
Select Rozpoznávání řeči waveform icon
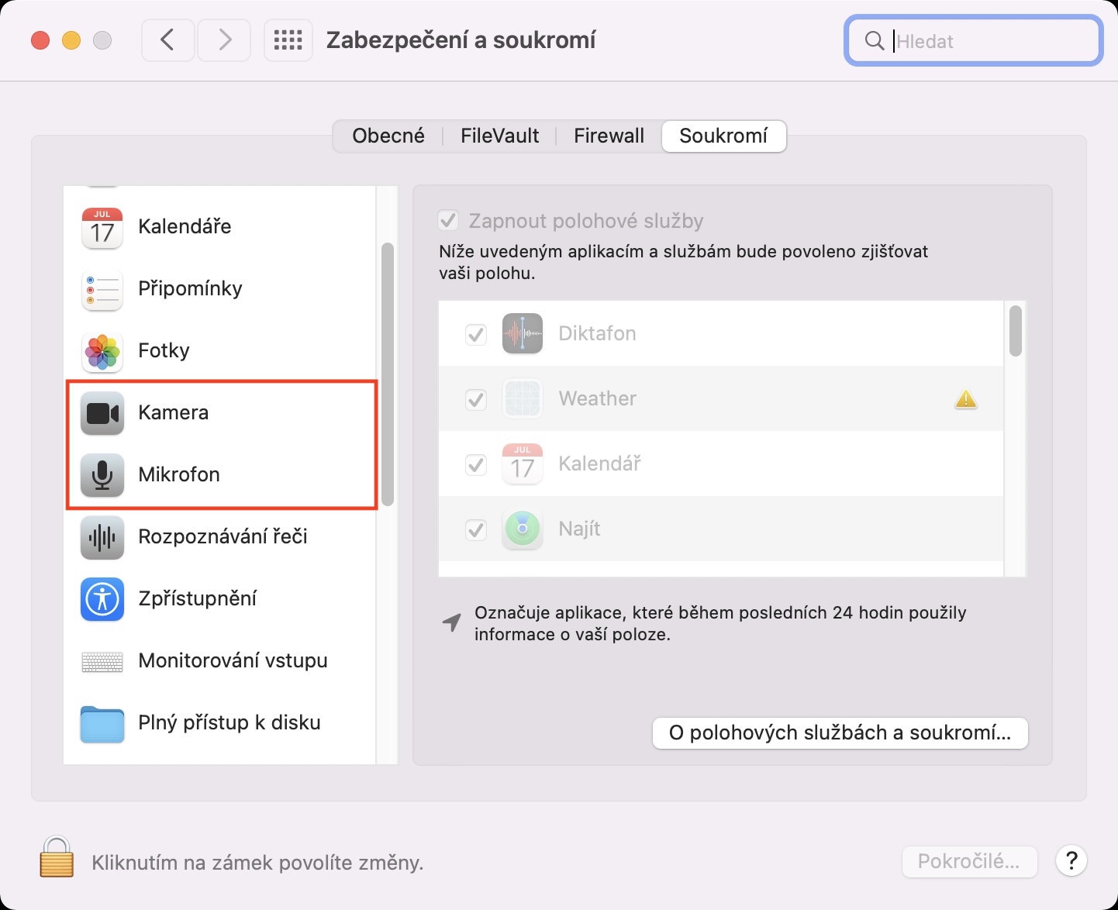[x=102, y=537]
